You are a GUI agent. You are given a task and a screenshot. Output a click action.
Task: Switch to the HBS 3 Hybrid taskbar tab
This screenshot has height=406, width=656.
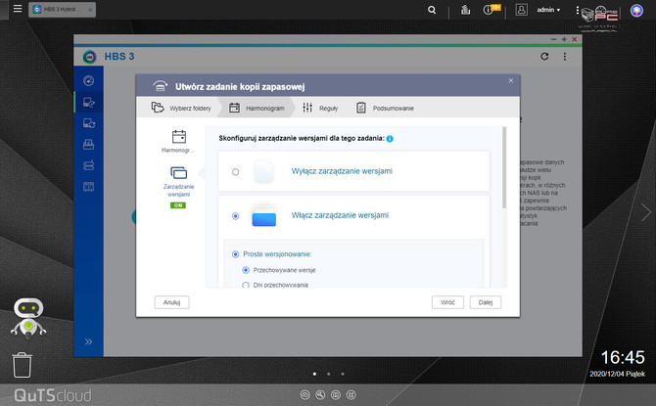[x=62, y=10]
